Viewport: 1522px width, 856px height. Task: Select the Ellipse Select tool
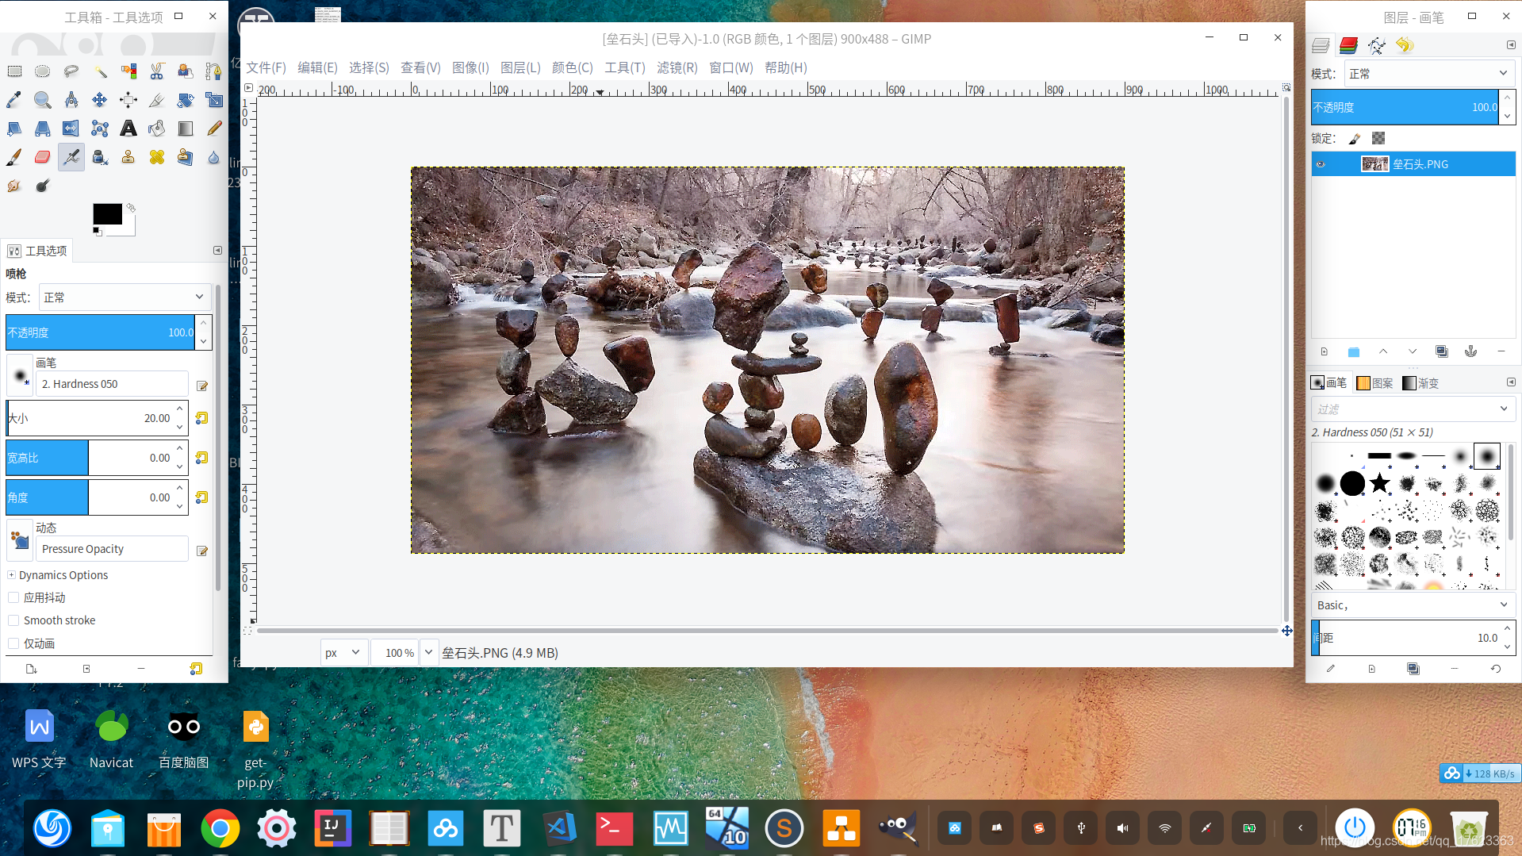(43, 71)
